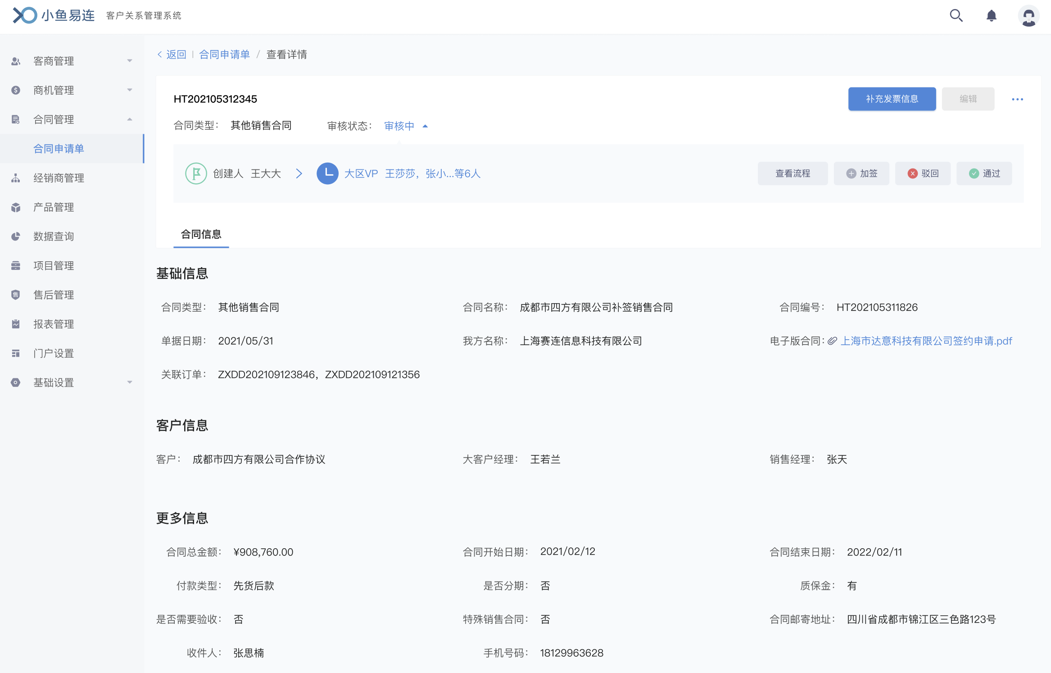Click the user avatar icon
Viewport: 1051px width, 673px height.
tap(1028, 16)
